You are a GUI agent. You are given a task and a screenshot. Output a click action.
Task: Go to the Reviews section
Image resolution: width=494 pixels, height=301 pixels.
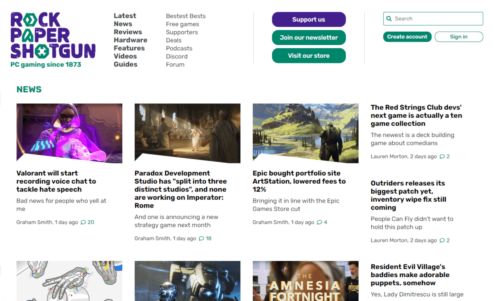(128, 32)
